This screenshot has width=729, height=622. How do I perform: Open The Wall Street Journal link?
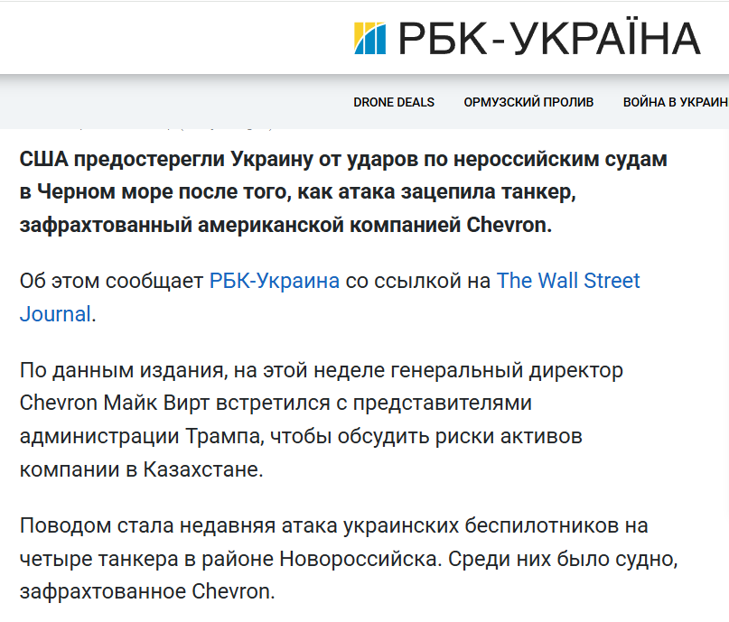point(330,297)
